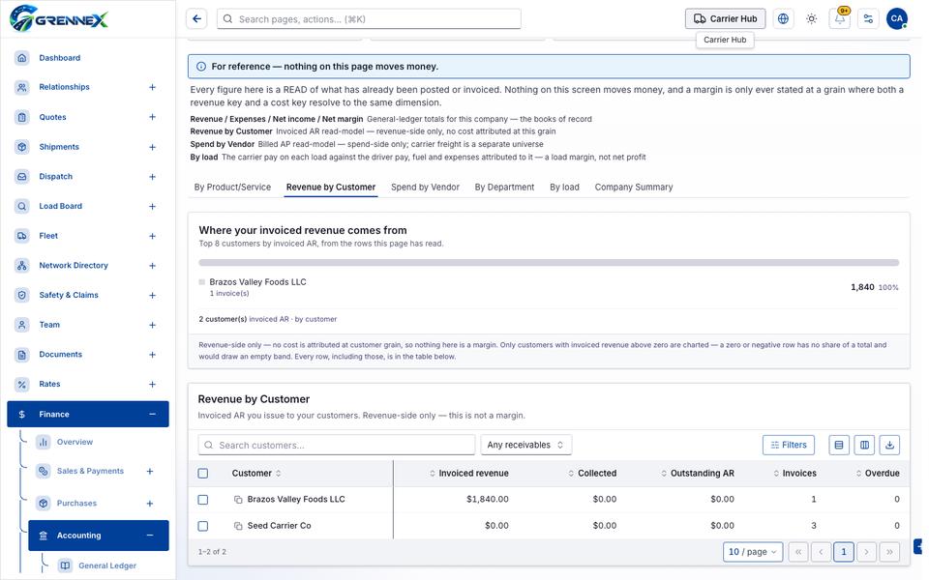Check the Seed Carrier Co row
Image resolution: width=929 pixels, height=580 pixels.
click(x=203, y=526)
